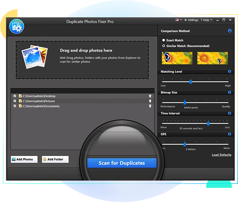Select the C:\Users\admin\Documents path text
Image resolution: width=238 pixels, height=205 pixels.
point(41,106)
